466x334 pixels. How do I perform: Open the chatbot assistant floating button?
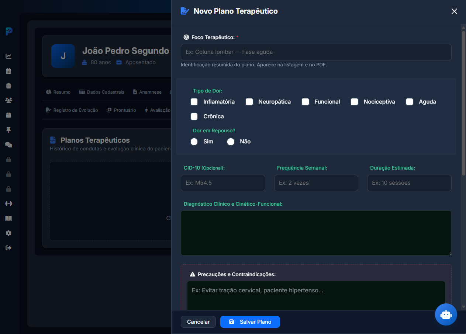click(446, 314)
